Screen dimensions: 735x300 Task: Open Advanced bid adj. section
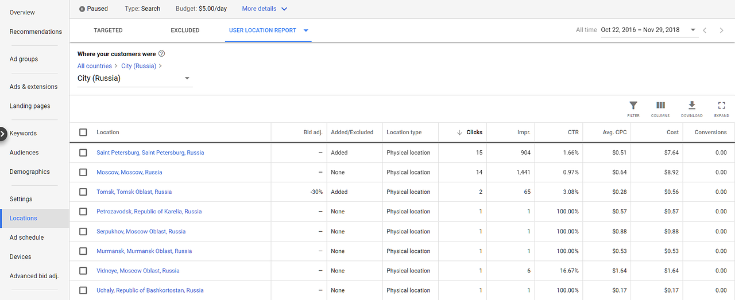click(34, 276)
